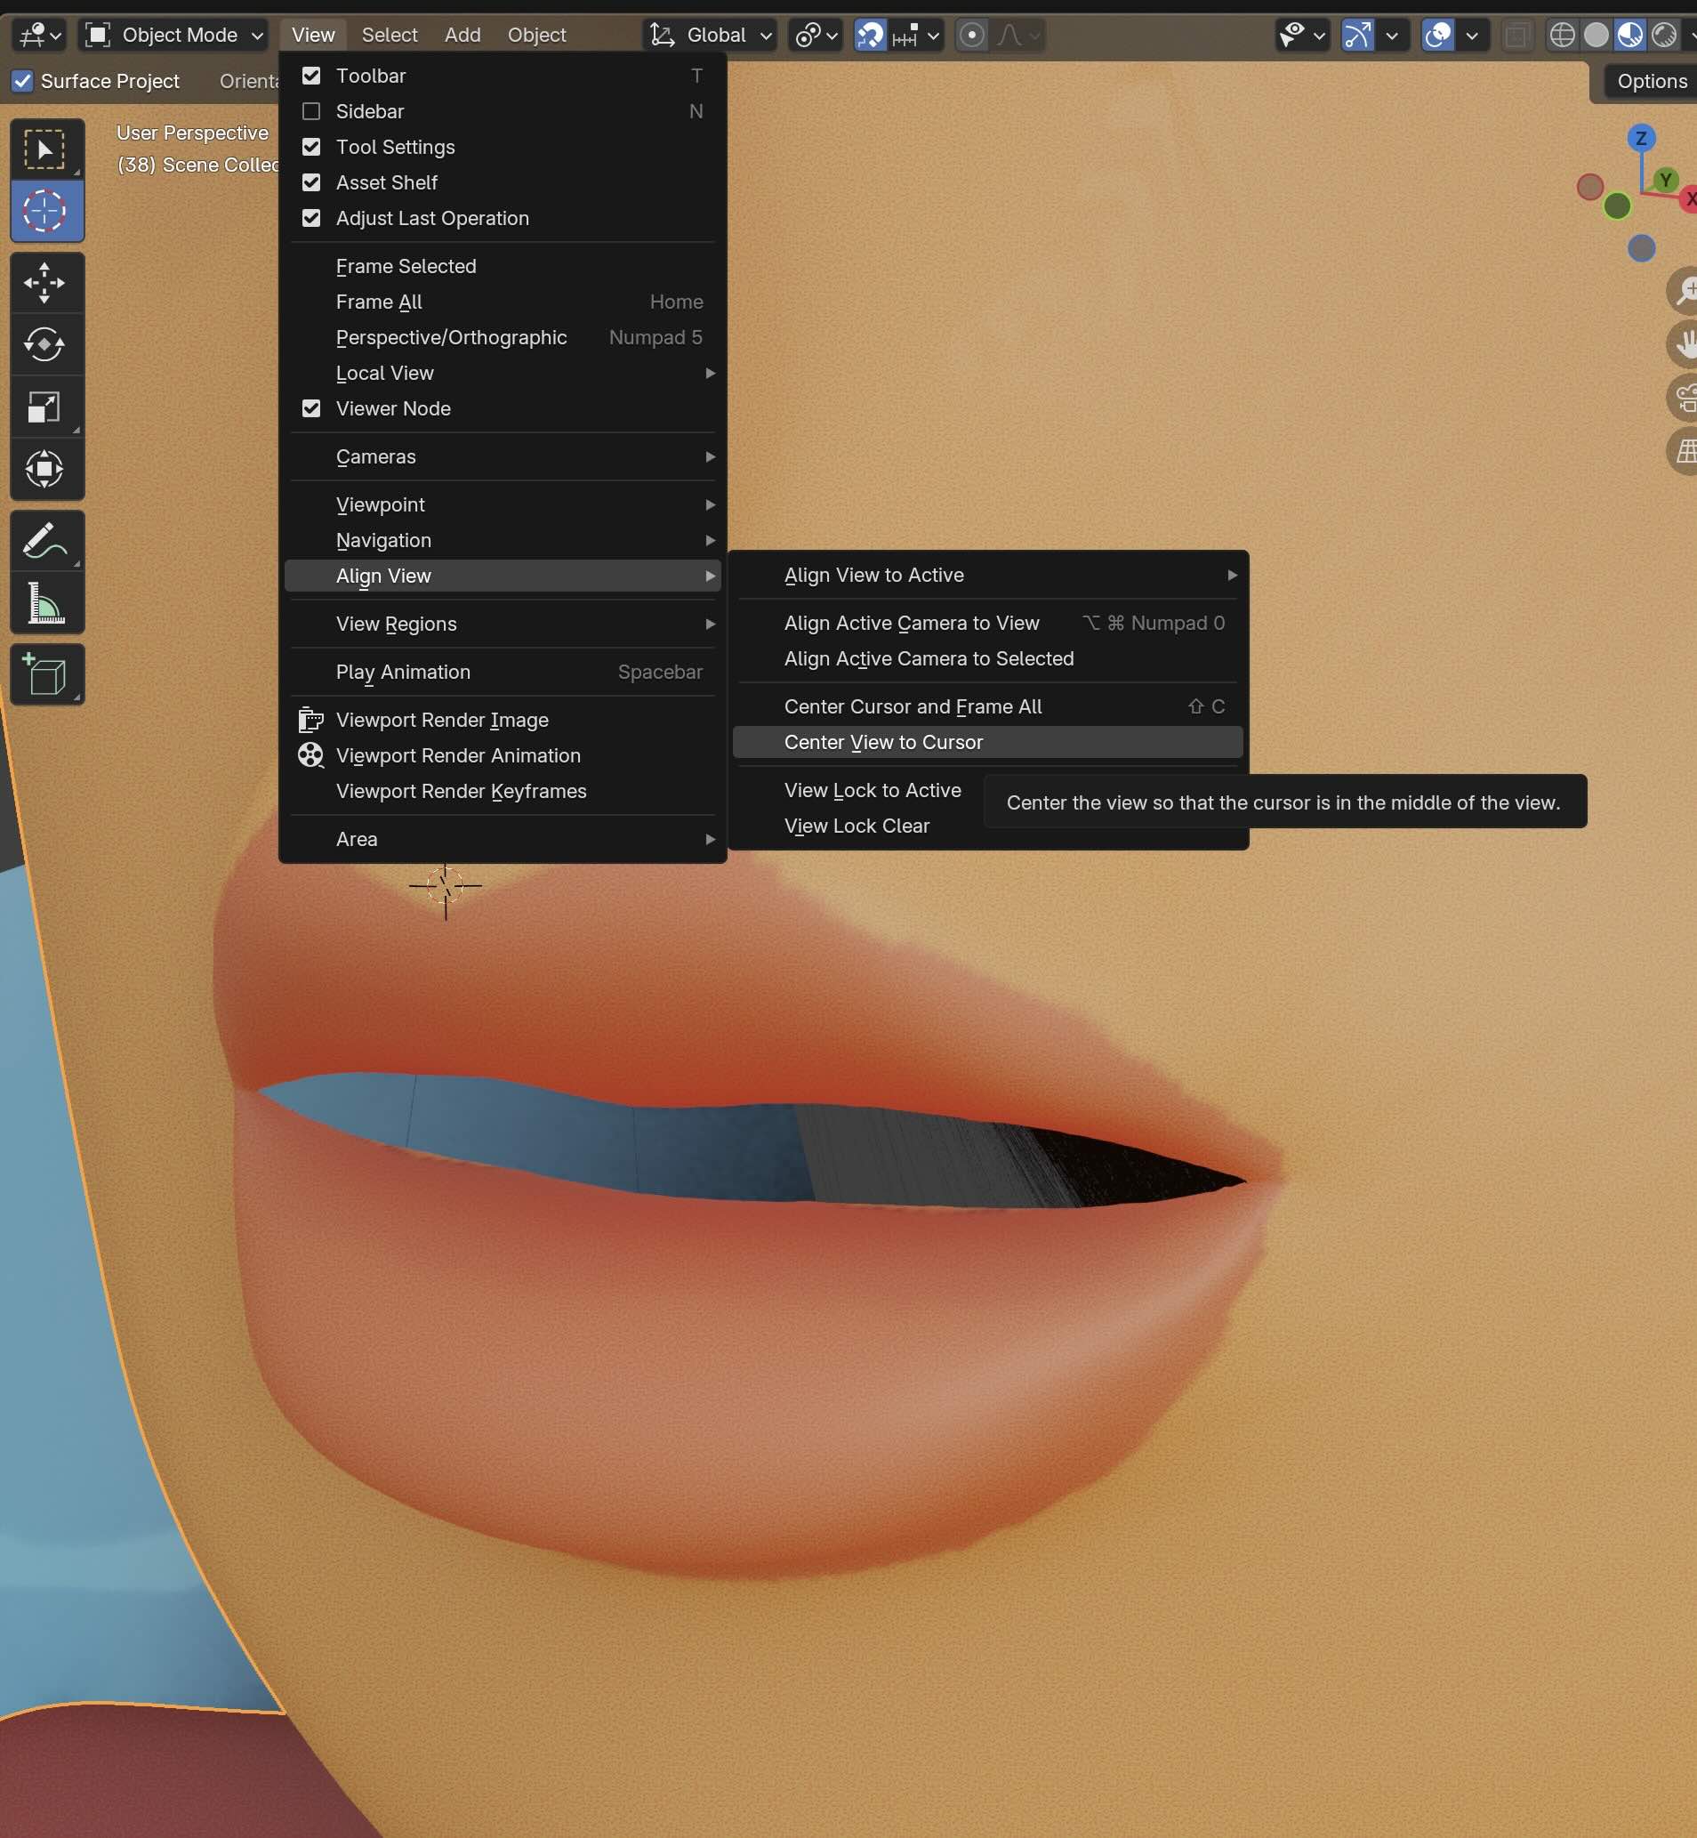Open Global transform orientation dropdown
Image resolution: width=1697 pixels, height=1838 pixels.
pos(710,35)
